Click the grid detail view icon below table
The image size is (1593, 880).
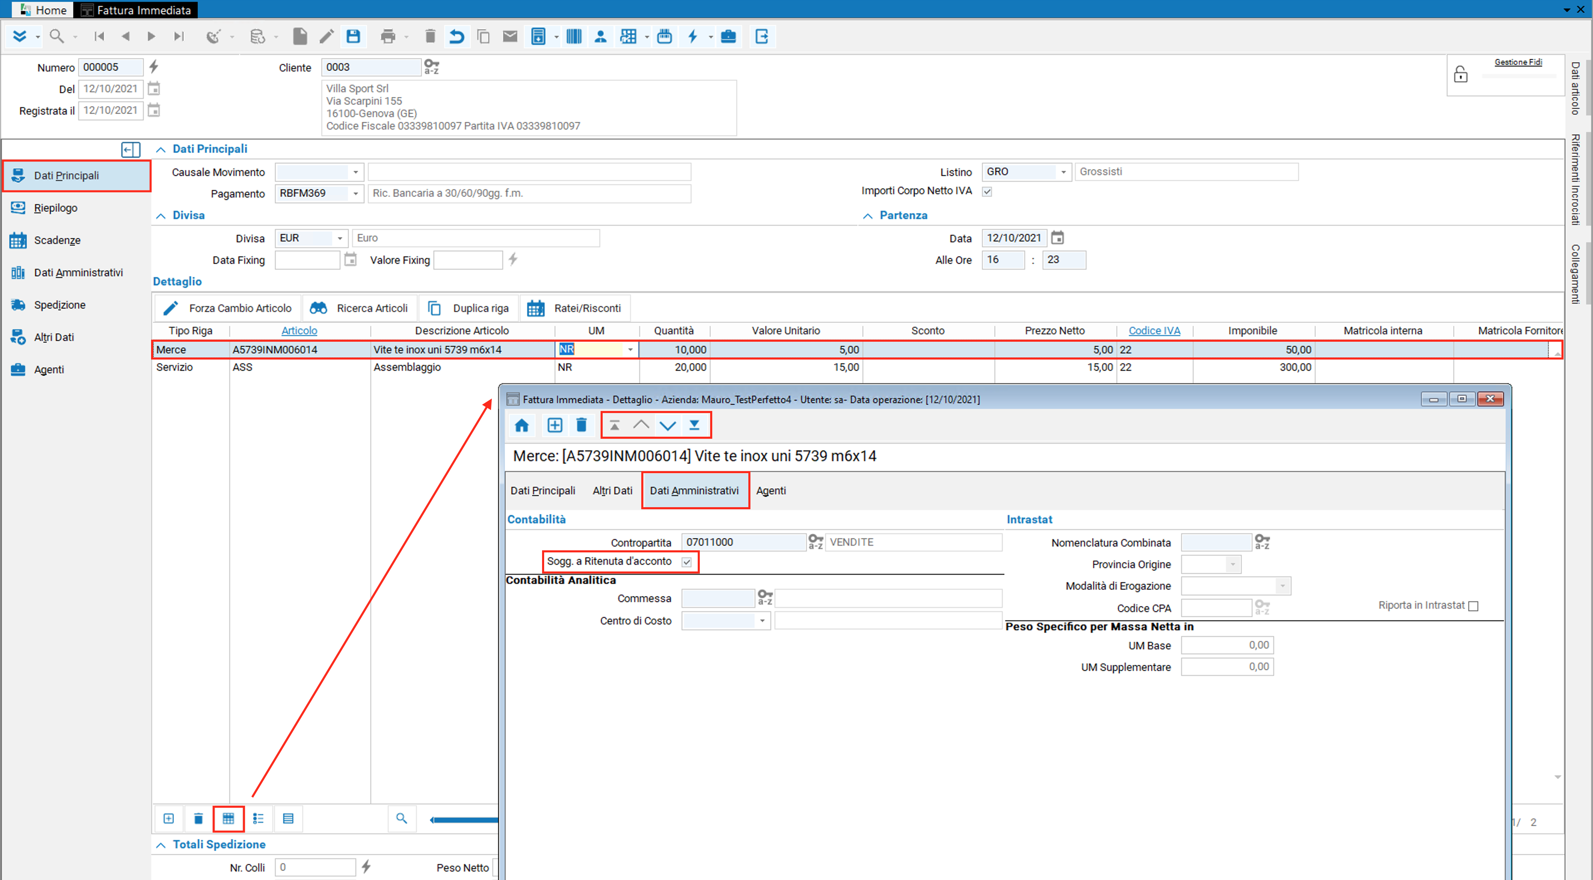pos(228,818)
